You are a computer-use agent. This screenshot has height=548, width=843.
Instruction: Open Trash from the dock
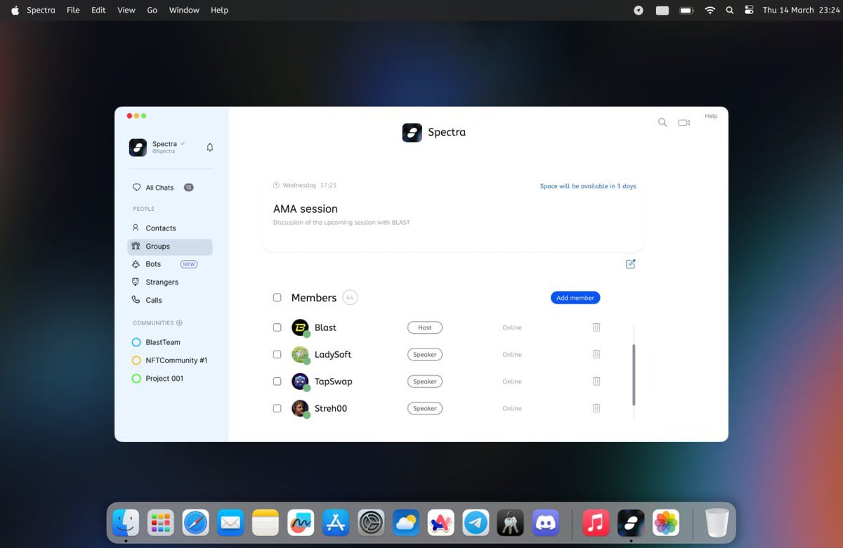(x=717, y=523)
